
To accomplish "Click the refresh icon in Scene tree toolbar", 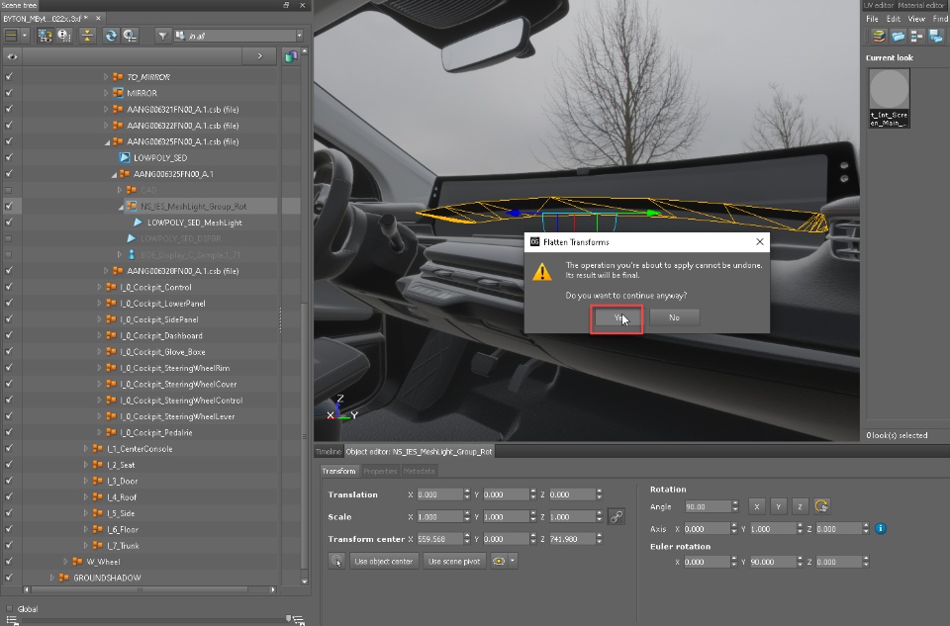I will point(110,36).
